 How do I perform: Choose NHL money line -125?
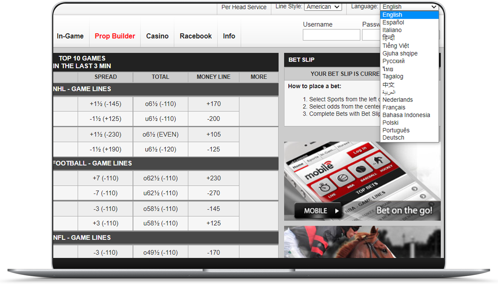click(214, 149)
